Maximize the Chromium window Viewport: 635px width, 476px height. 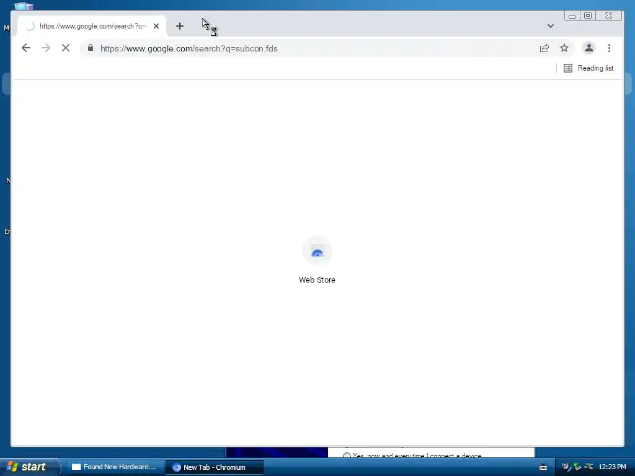[588, 15]
